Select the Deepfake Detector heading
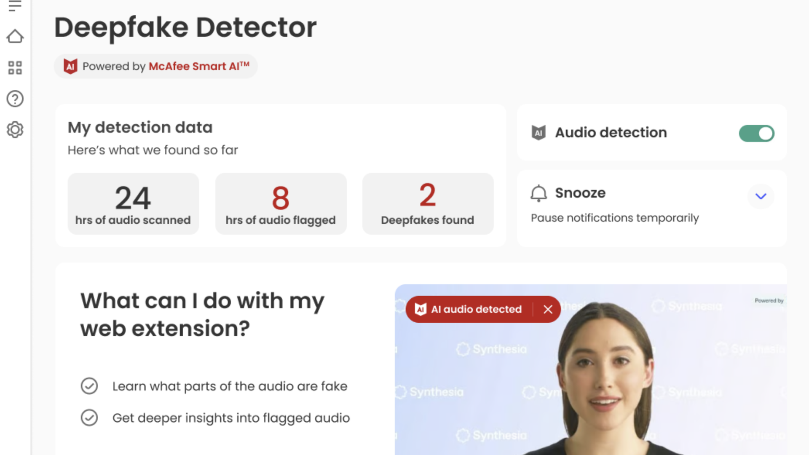Image resolution: width=809 pixels, height=455 pixels. 185,27
